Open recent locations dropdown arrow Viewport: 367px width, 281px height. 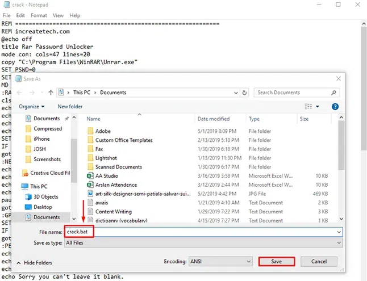[42, 93]
